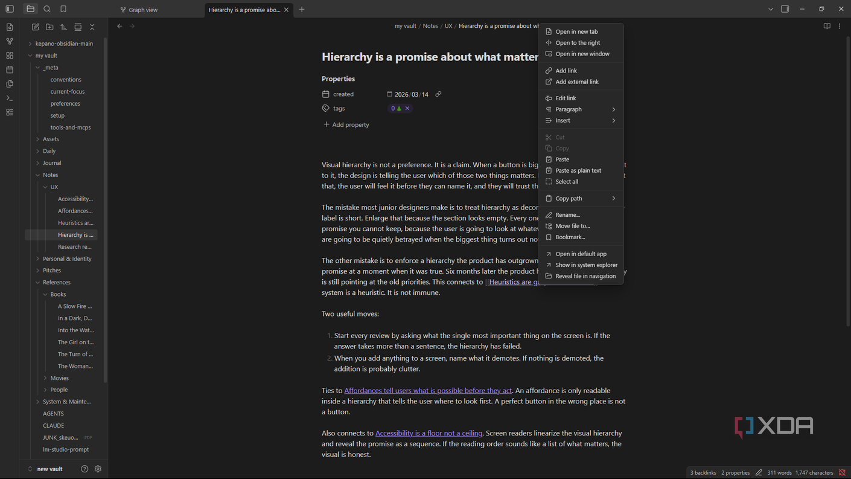Toggle the left sidebar icon
The height and width of the screenshot is (479, 851).
point(10,9)
